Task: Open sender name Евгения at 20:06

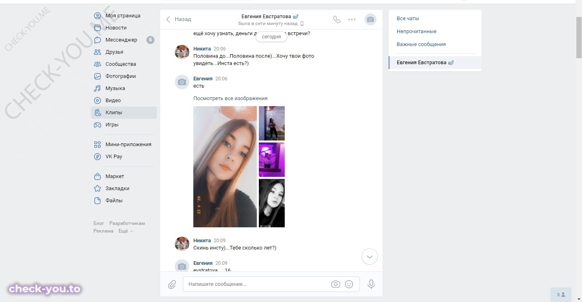Action: [x=203, y=79]
